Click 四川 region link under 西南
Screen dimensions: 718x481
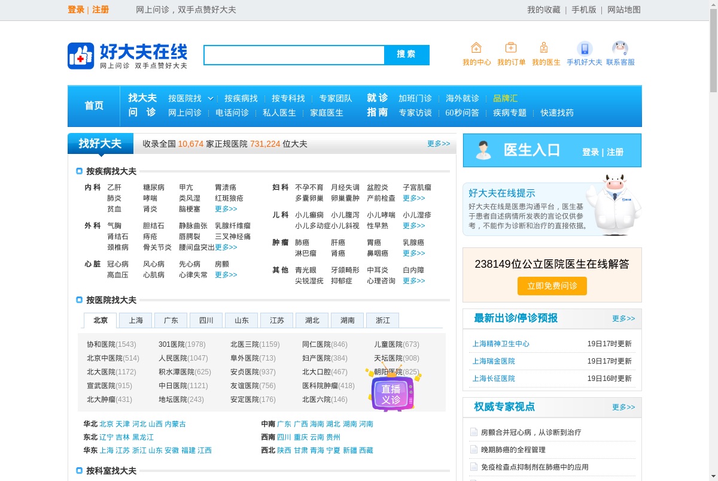tap(284, 437)
